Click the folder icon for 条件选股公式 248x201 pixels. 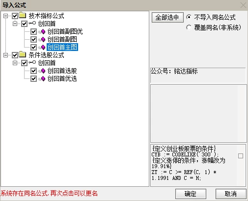[23, 54]
